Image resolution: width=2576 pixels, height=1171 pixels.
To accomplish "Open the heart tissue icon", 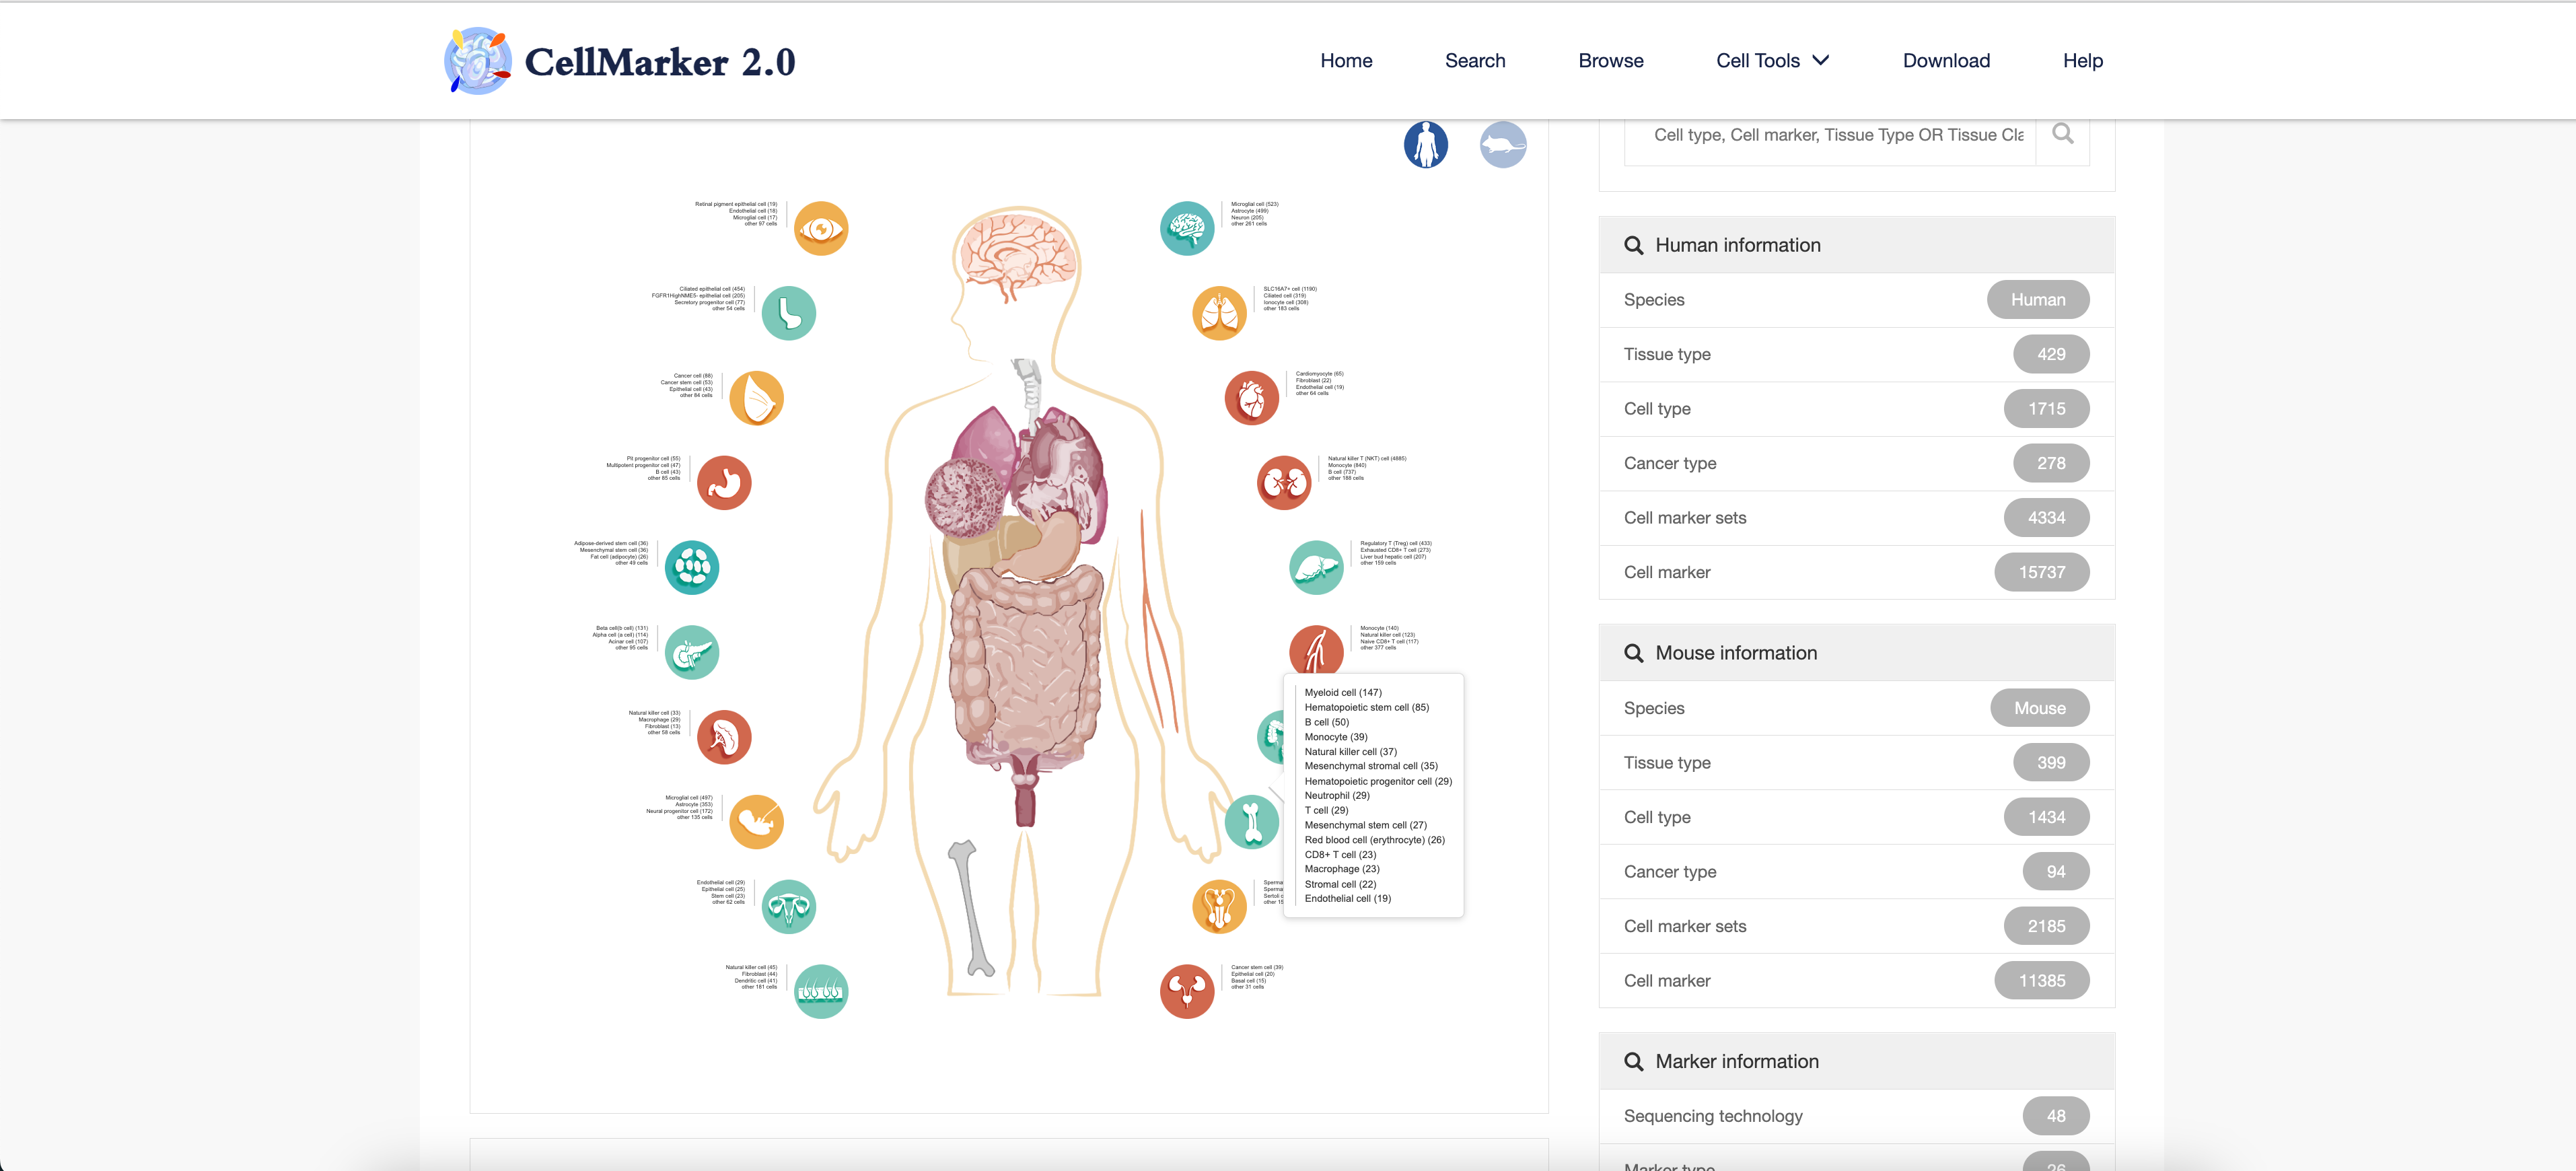I will point(1251,398).
